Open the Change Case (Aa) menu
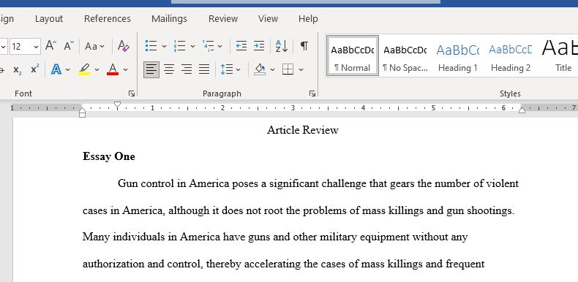 pyautogui.click(x=94, y=46)
